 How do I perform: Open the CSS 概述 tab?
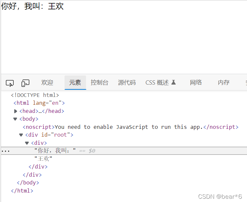pos(157,83)
